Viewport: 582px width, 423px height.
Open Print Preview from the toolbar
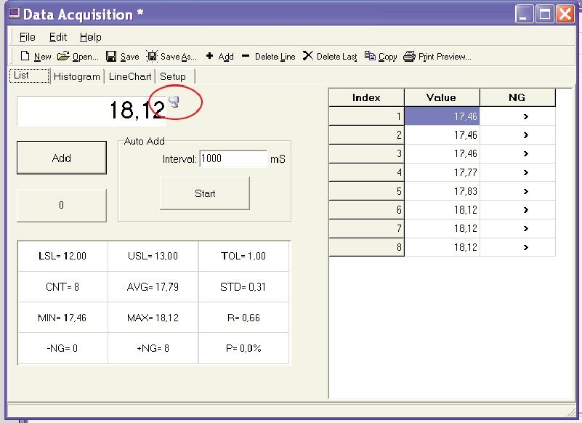410,56
